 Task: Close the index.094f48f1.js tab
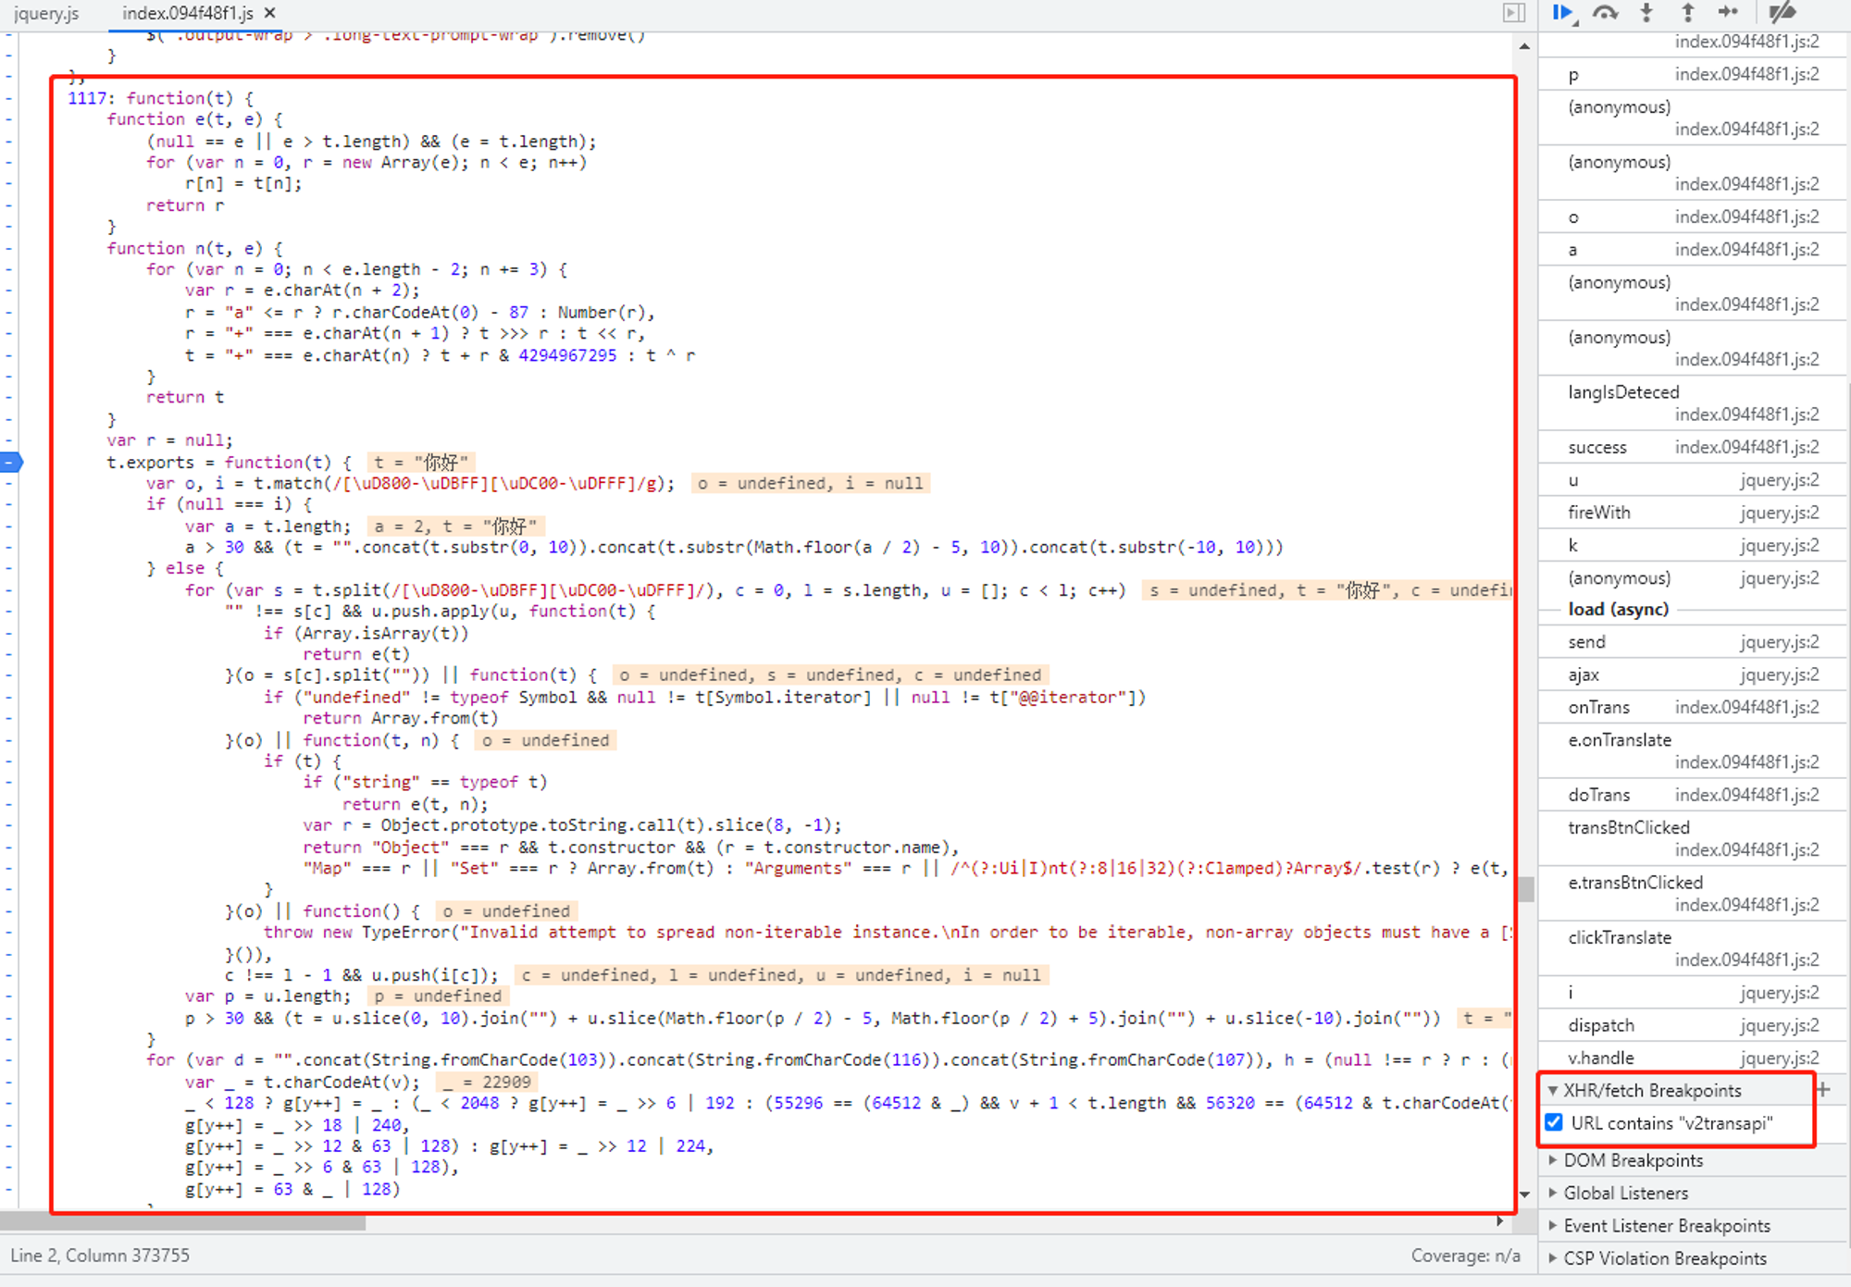(x=270, y=13)
